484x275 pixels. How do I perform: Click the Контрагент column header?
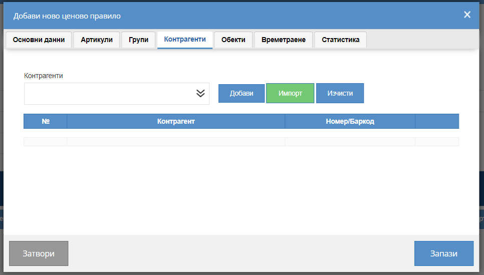coord(176,121)
